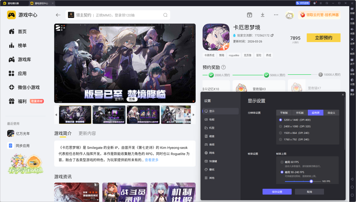Close the 设置 dialog with the X

[x=343, y=95]
